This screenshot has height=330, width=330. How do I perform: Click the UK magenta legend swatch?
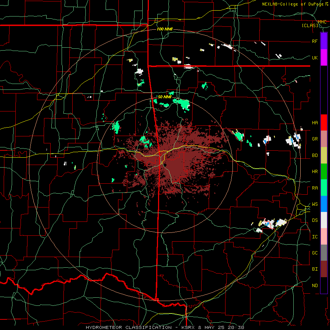(x=324, y=58)
